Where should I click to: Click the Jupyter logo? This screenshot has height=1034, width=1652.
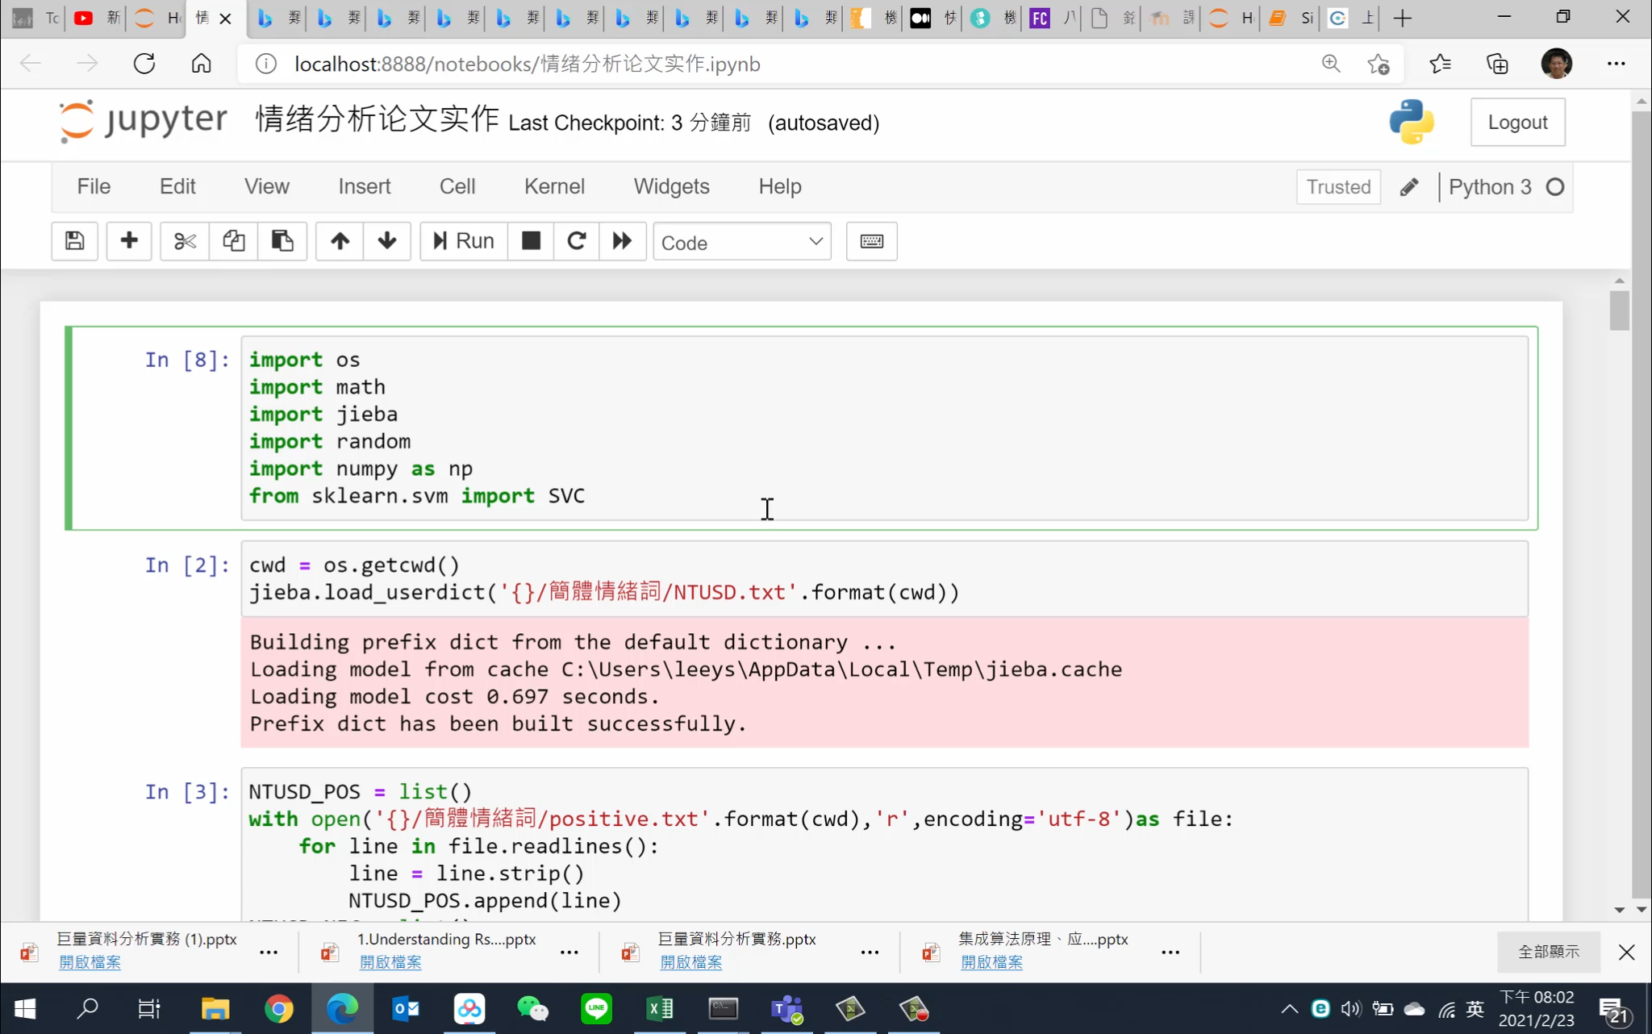point(144,121)
